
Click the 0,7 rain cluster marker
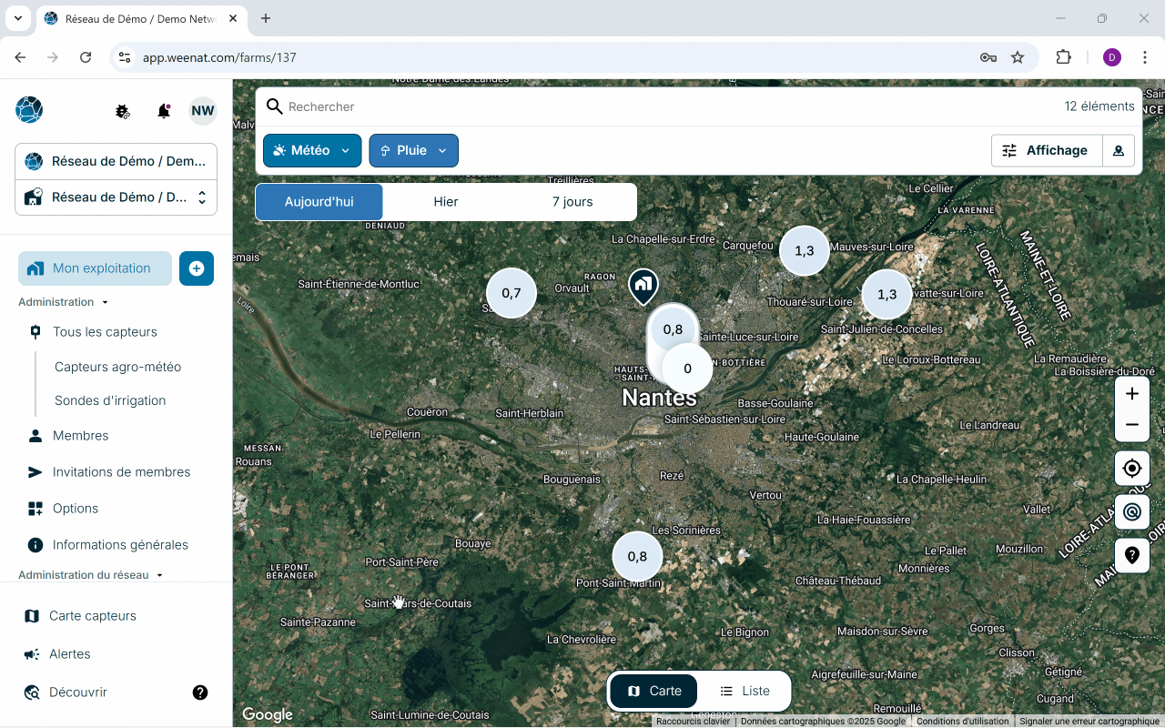click(512, 293)
